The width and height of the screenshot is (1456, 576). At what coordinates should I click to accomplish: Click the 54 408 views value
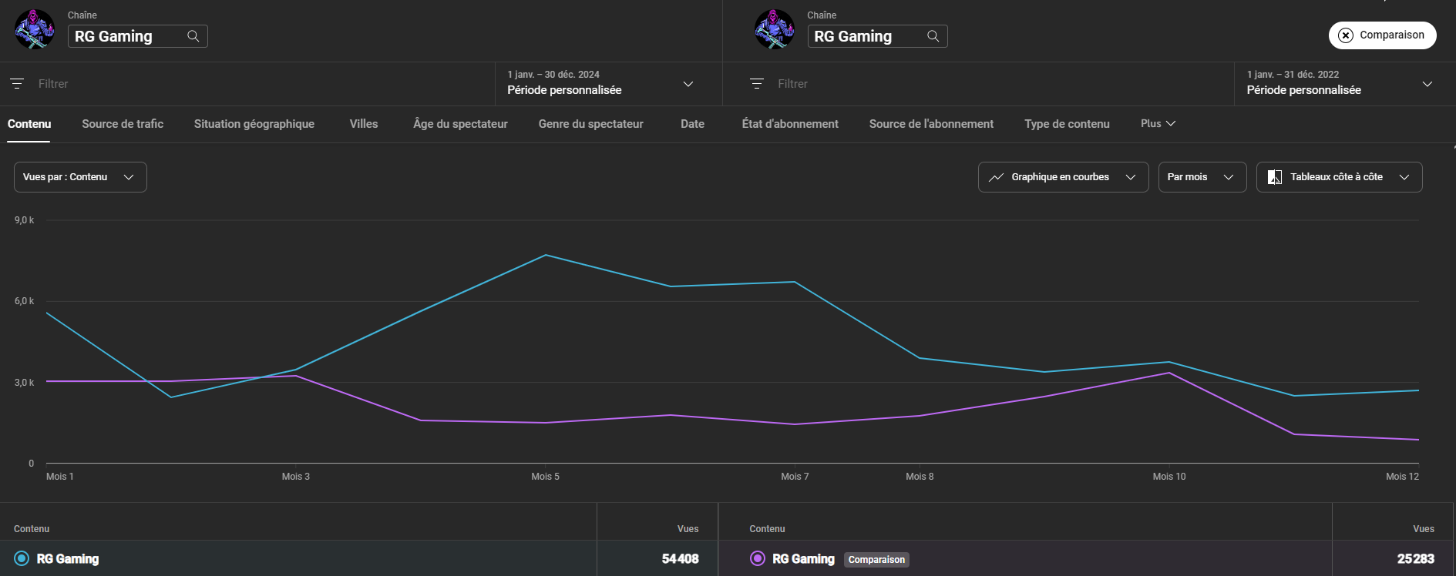[680, 559]
